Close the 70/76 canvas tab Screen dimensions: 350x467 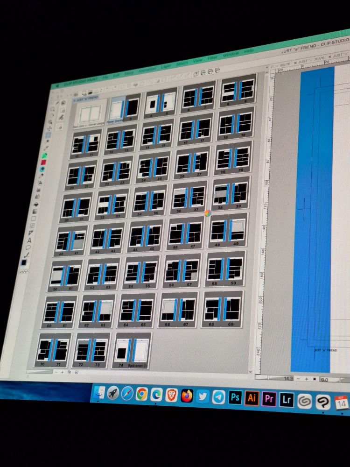[295, 63]
